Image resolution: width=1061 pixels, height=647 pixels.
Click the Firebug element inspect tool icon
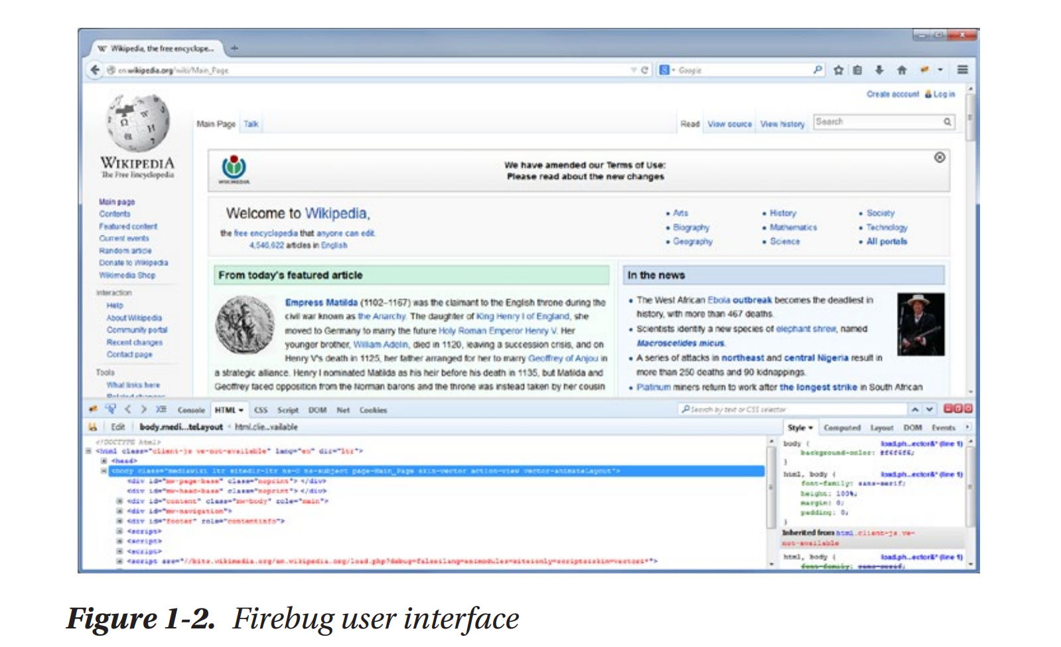(x=110, y=409)
